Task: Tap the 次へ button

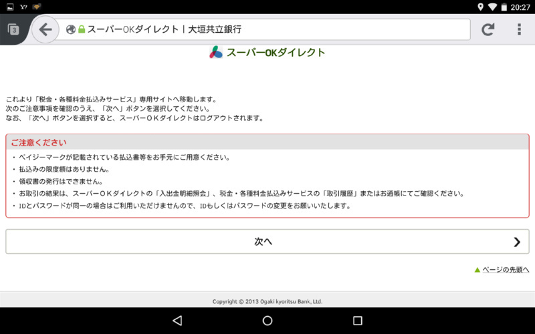Action: [x=267, y=241]
